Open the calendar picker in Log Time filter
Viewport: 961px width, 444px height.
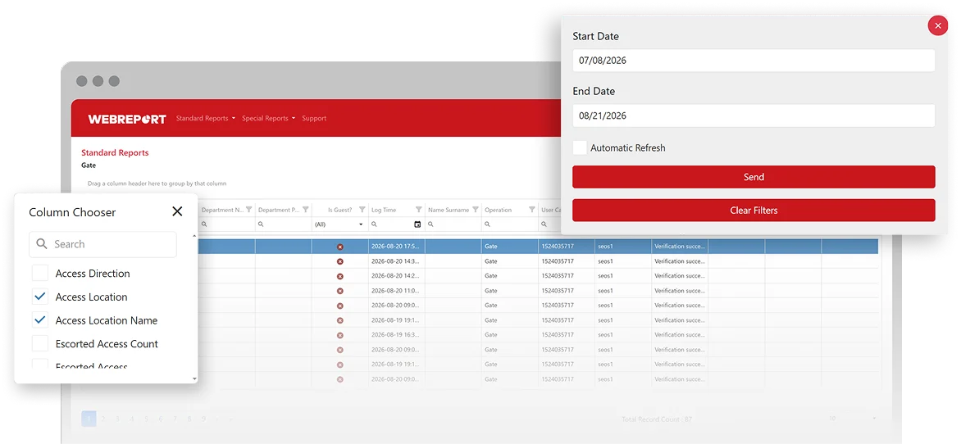(417, 224)
